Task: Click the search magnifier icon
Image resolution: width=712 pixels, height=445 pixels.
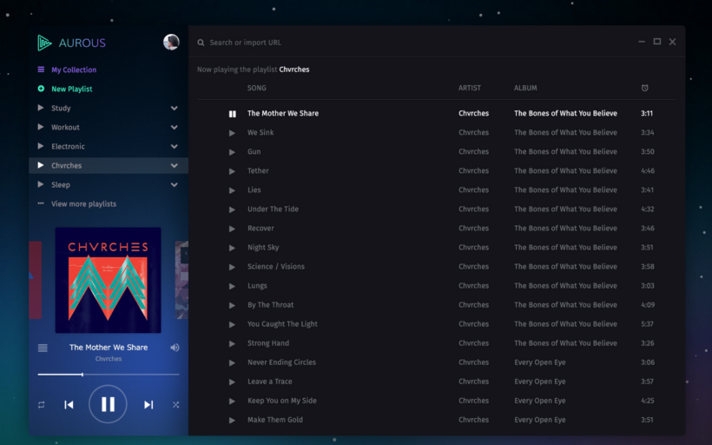Action: pos(201,43)
